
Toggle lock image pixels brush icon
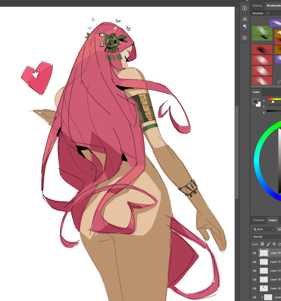[268, 244]
